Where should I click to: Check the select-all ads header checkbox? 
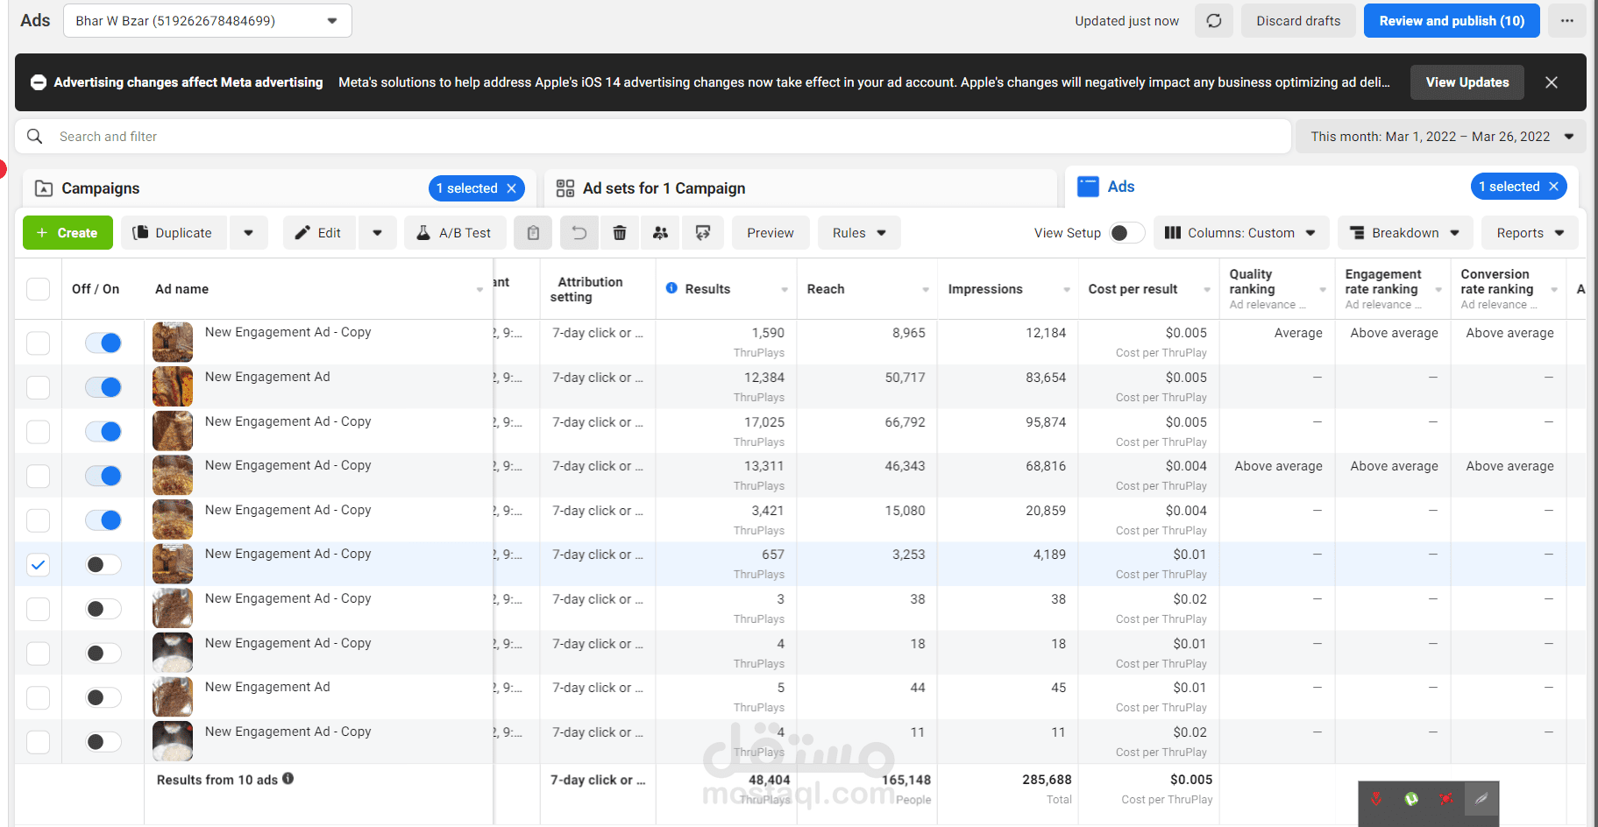click(x=39, y=289)
